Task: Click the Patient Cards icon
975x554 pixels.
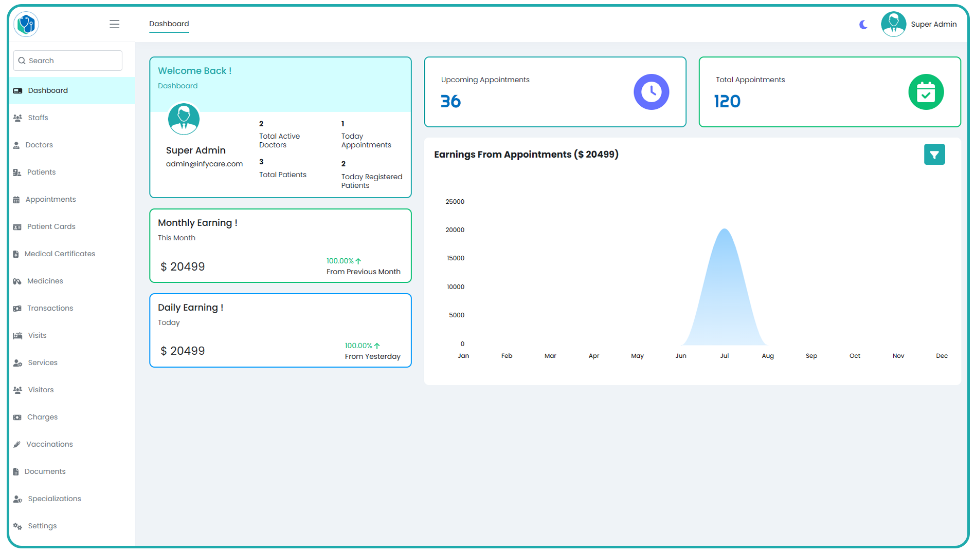Action: (x=17, y=227)
